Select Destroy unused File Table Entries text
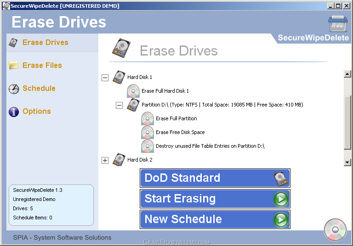 (210, 146)
